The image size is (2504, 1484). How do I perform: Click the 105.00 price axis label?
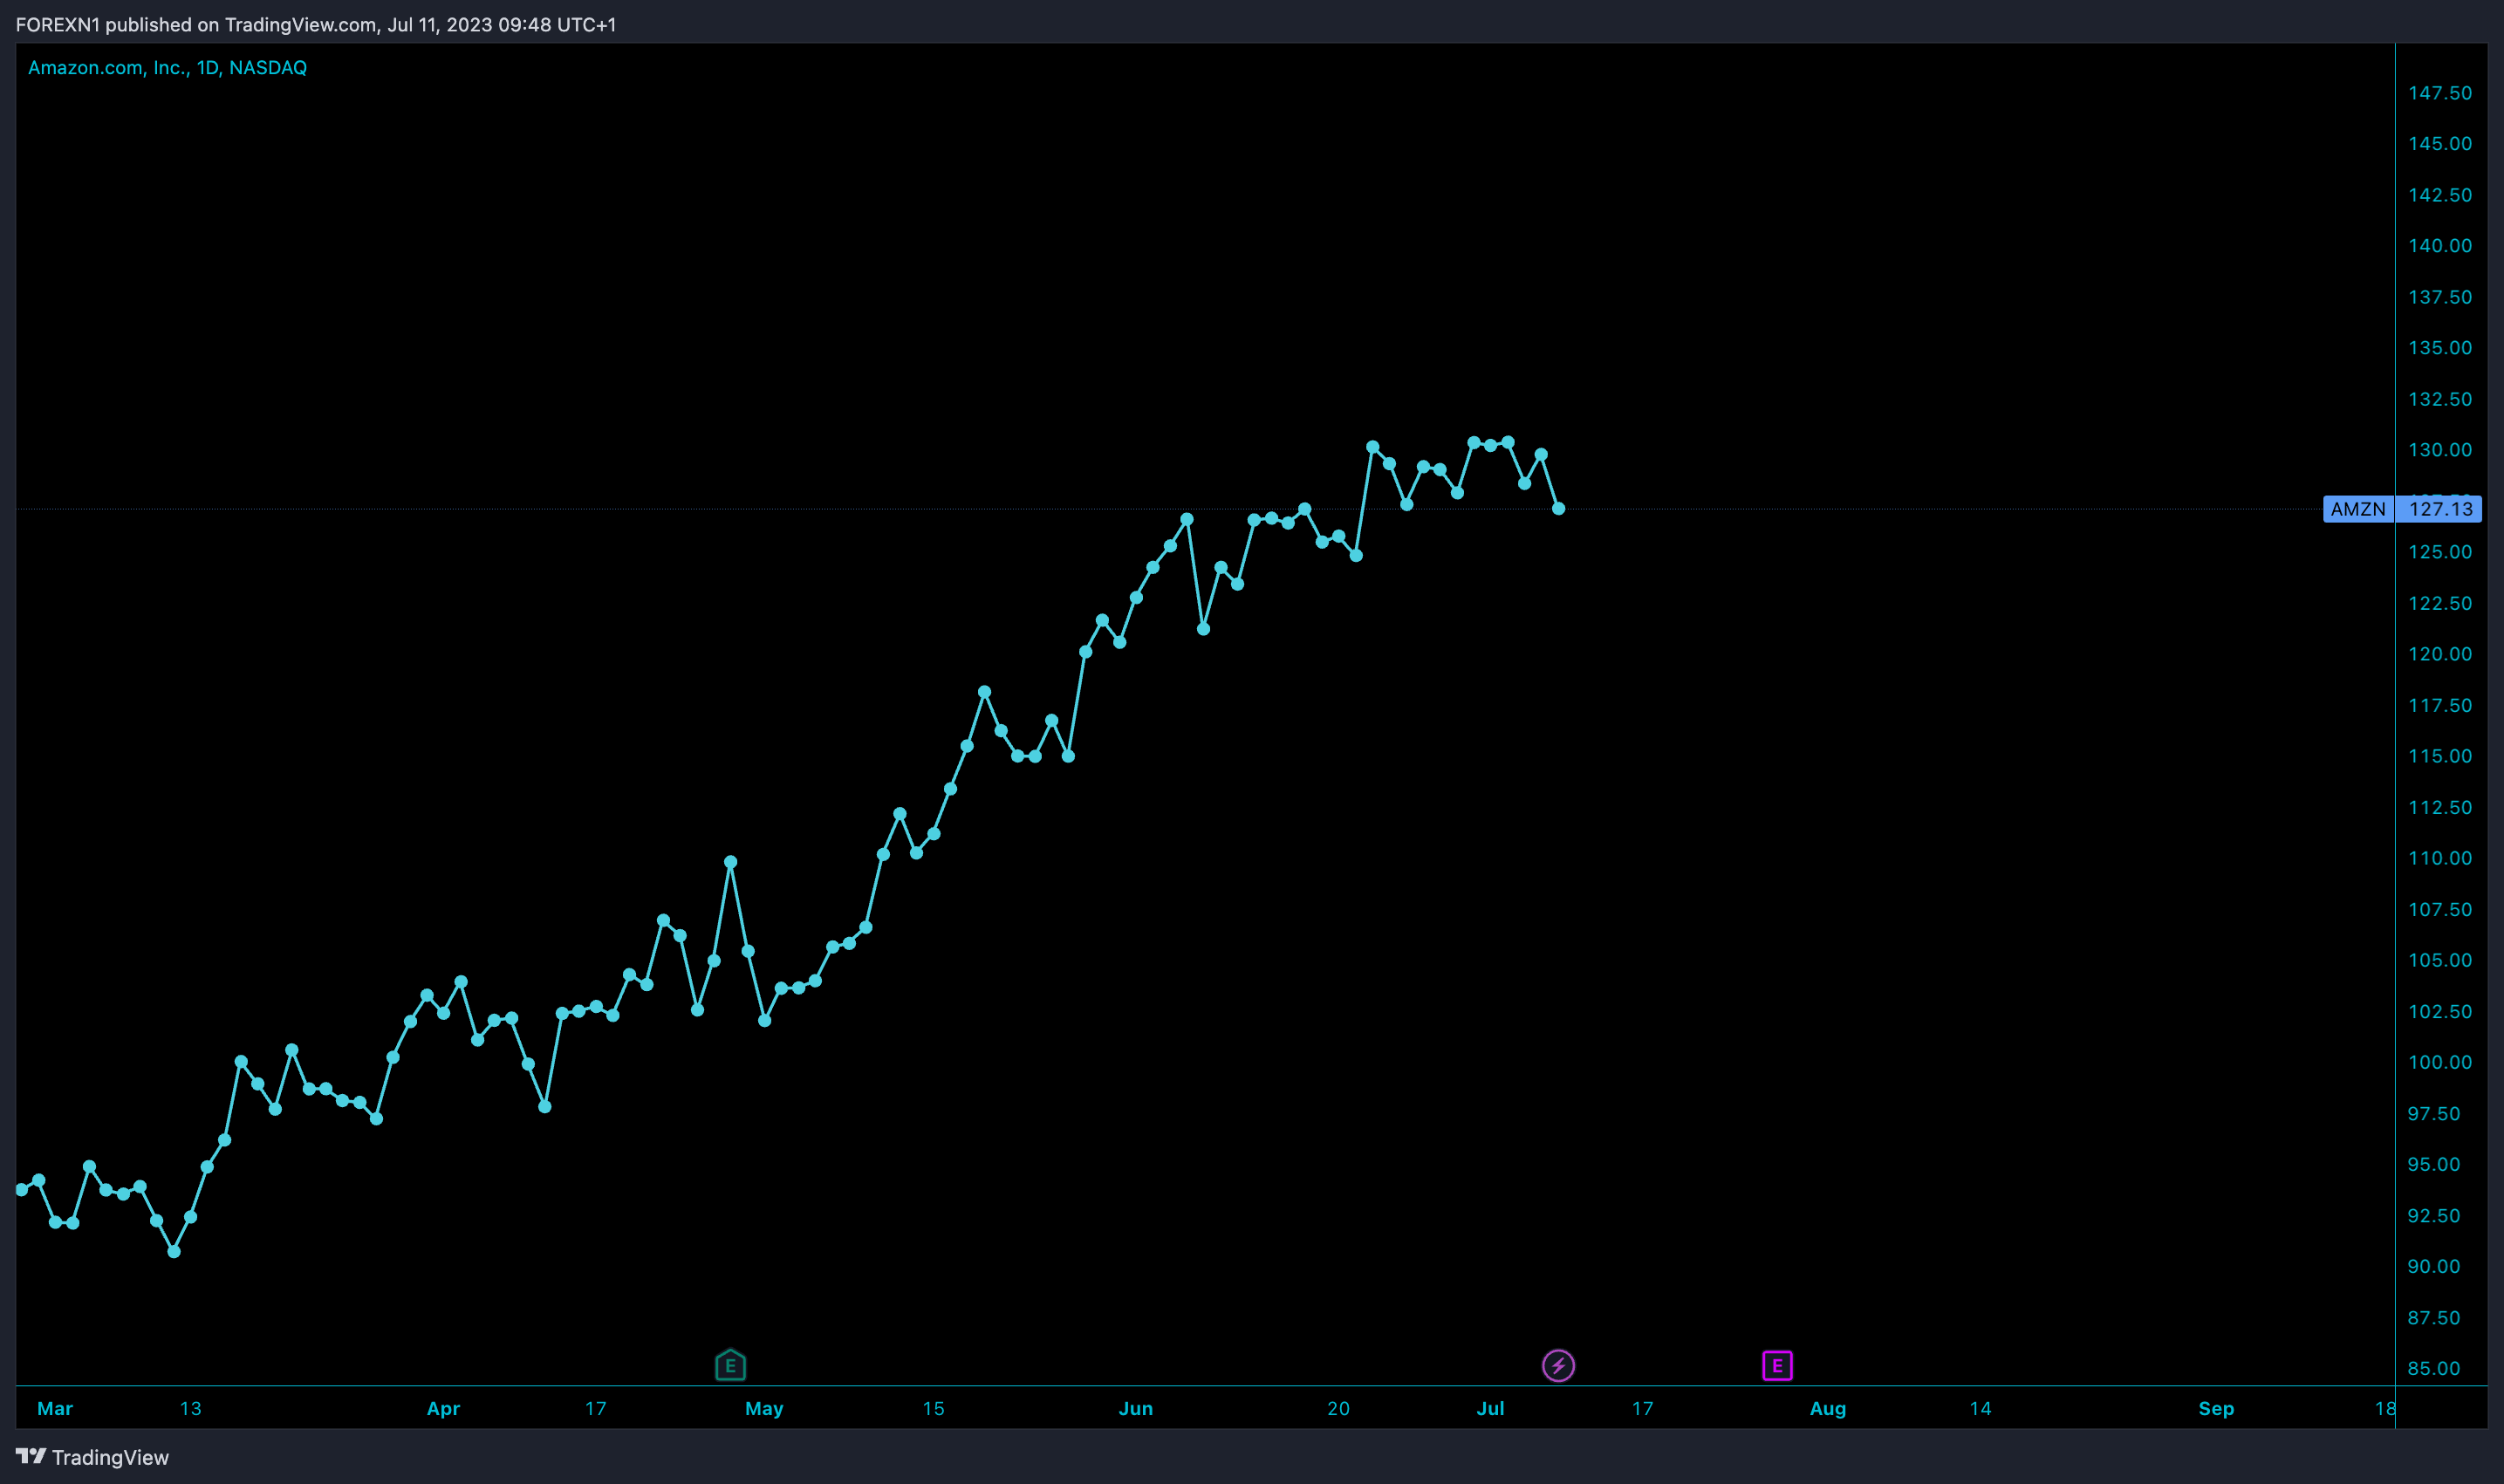(x=2439, y=960)
